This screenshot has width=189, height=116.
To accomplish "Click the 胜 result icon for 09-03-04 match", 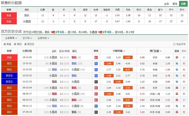I will pyautogui.click(x=96, y=88).
